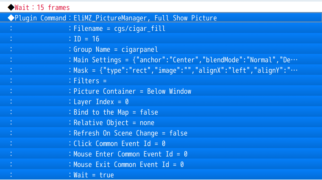Click the Wait 15 frames command line

[x=42, y=7]
